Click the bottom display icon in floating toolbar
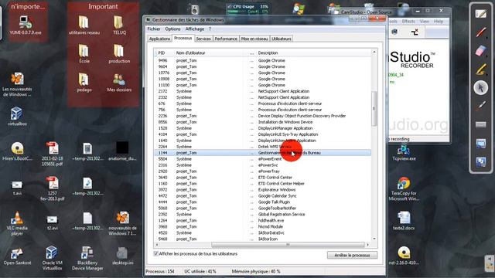This screenshot has height=278, width=495. point(481,162)
